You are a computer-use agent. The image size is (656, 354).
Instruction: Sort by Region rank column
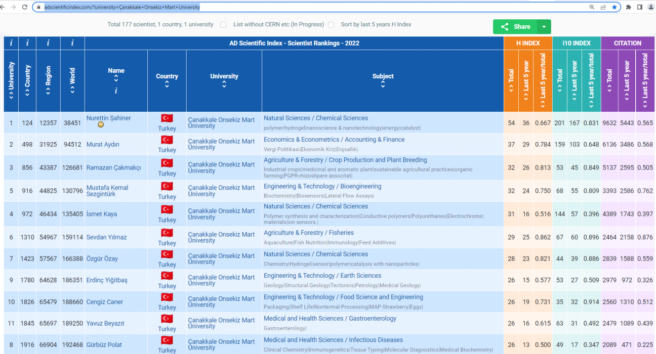[48, 80]
